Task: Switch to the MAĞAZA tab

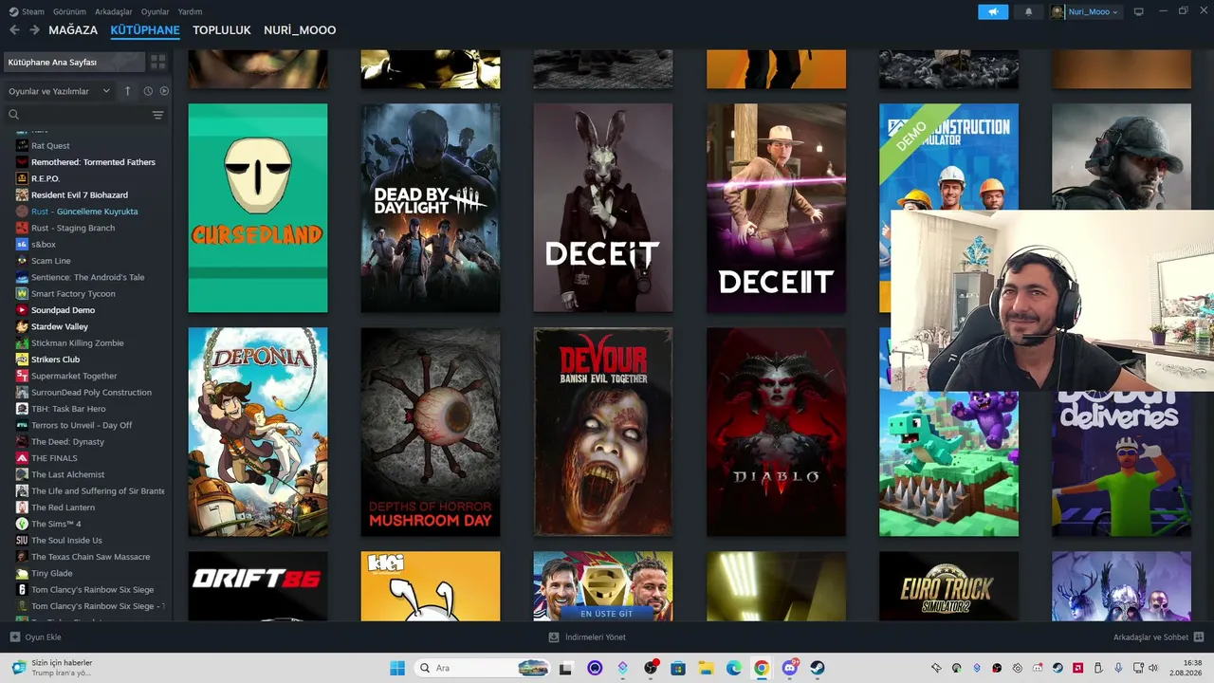Action: [73, 30]
